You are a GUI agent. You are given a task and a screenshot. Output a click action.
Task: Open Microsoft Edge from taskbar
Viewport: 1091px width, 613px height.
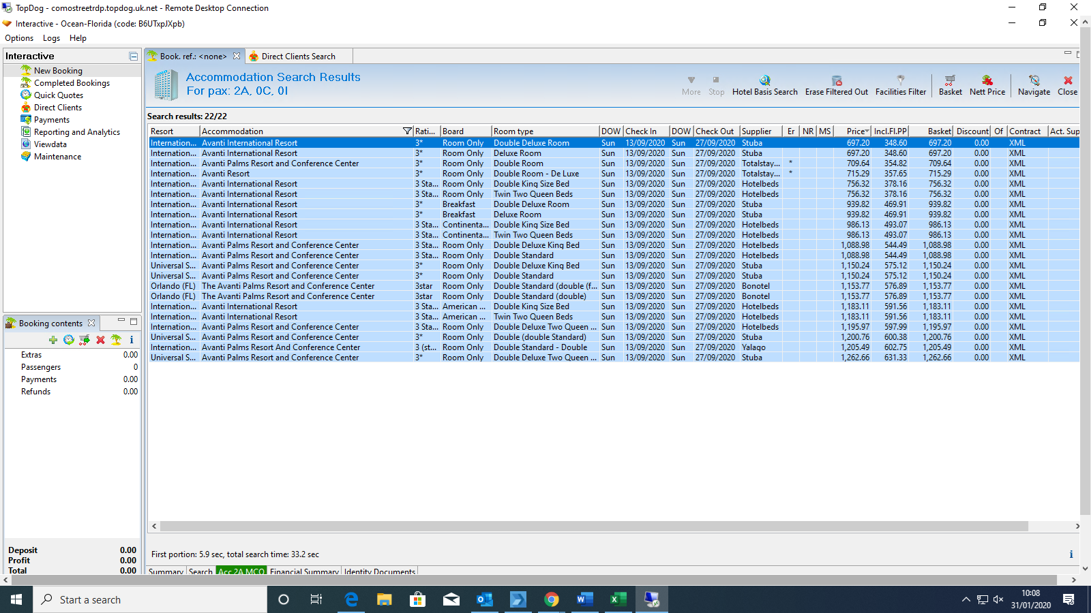[x=351, y=599]
